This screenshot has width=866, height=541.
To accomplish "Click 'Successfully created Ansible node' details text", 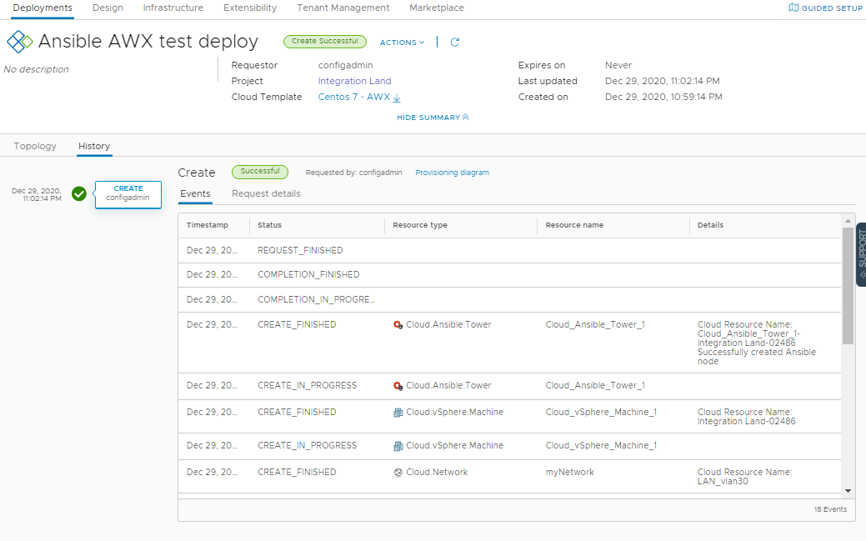I will pos(756,357).
